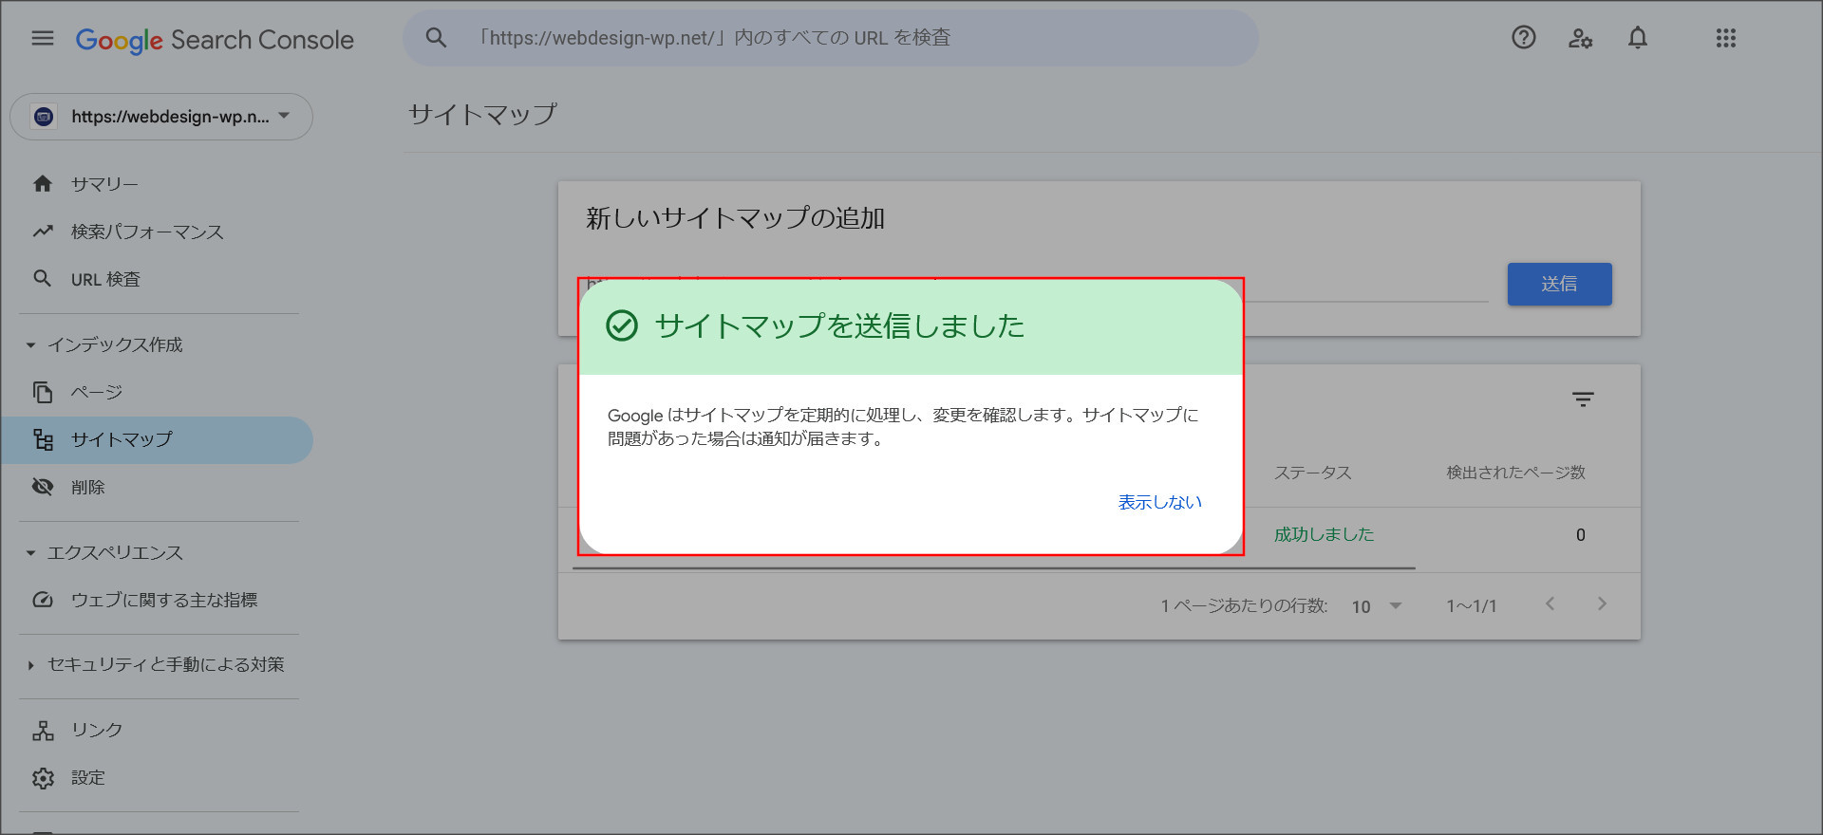Viewport: 1823px width, 835px height.
Task: Click the filter icon above the table
Action: pyautogui.click(x=1583, y=399)
